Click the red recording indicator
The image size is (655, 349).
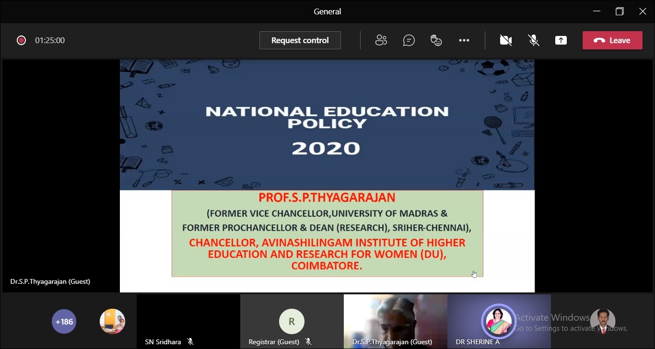point(21,40)
